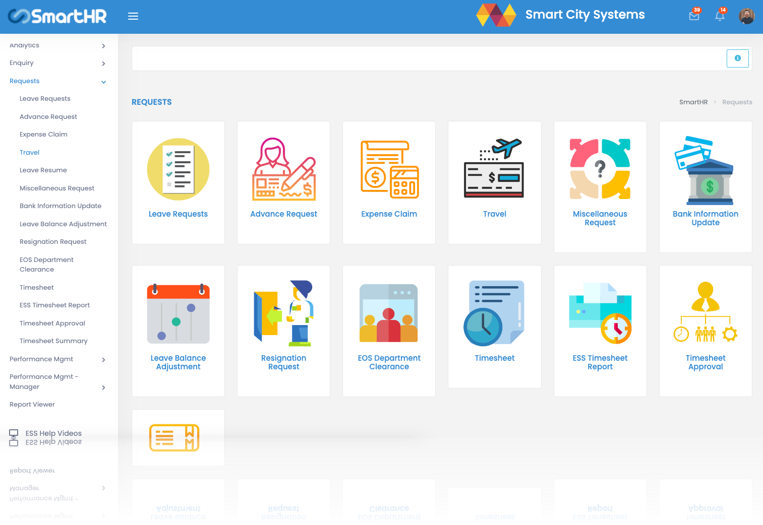Viewport: 763px width, 525px height.
Task: Open the mail inbox icon with 39 badge
Action: (x=694, y=16)
